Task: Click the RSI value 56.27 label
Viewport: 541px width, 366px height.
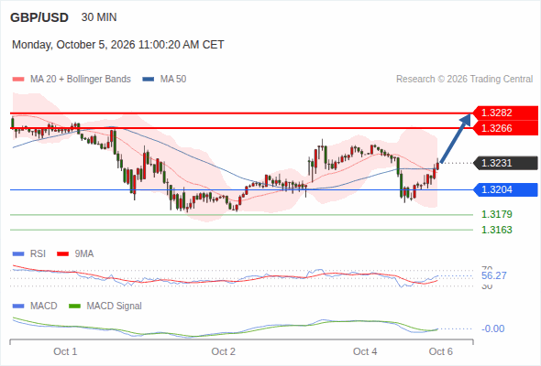Action: click(494, 275)
